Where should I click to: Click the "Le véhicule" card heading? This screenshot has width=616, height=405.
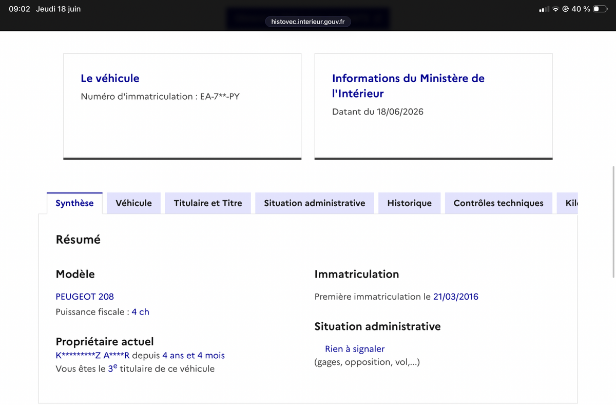tap(110, 78)
